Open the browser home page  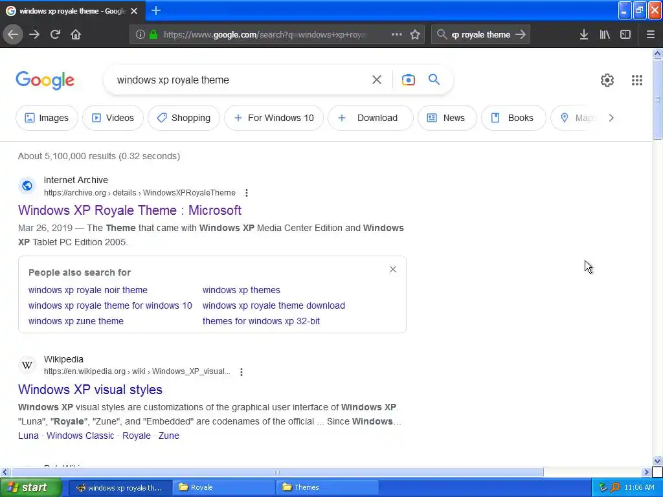click(x=76, y=34)
